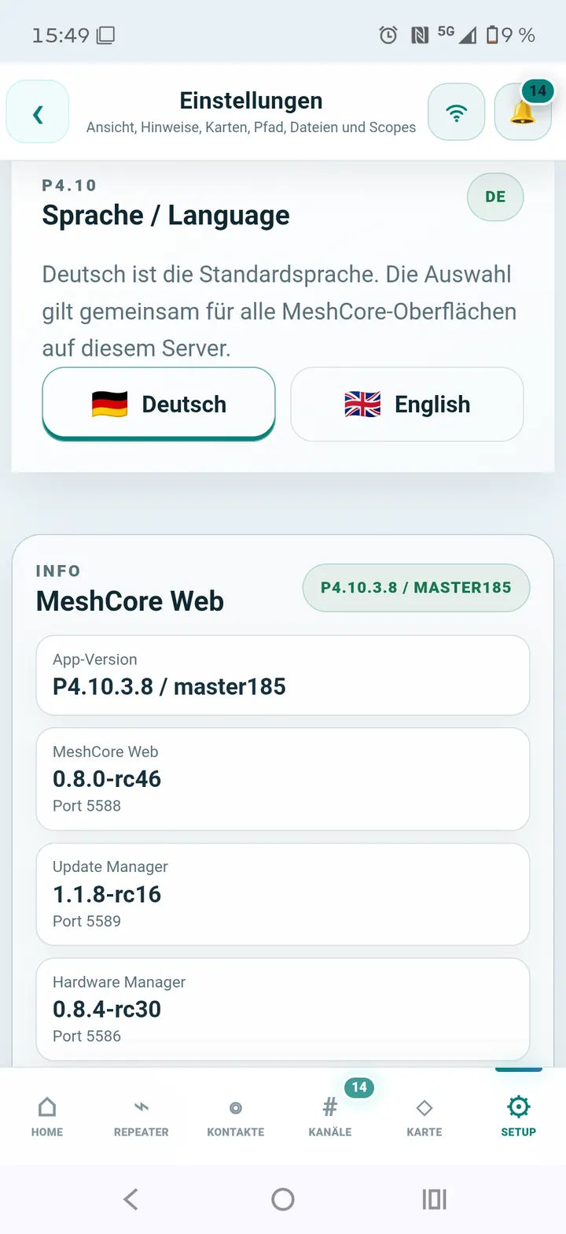Open Kanäle with 14 unread badge
The width and height of the screenshot is (566, 1234).
pos(330,1117)
